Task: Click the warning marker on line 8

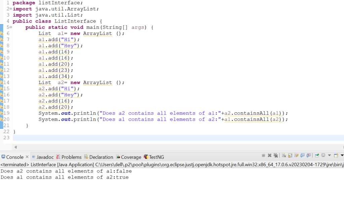Action: [x=2, y=46]
